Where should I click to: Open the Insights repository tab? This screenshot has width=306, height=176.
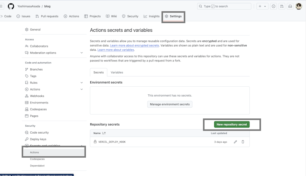click(152, 16)
